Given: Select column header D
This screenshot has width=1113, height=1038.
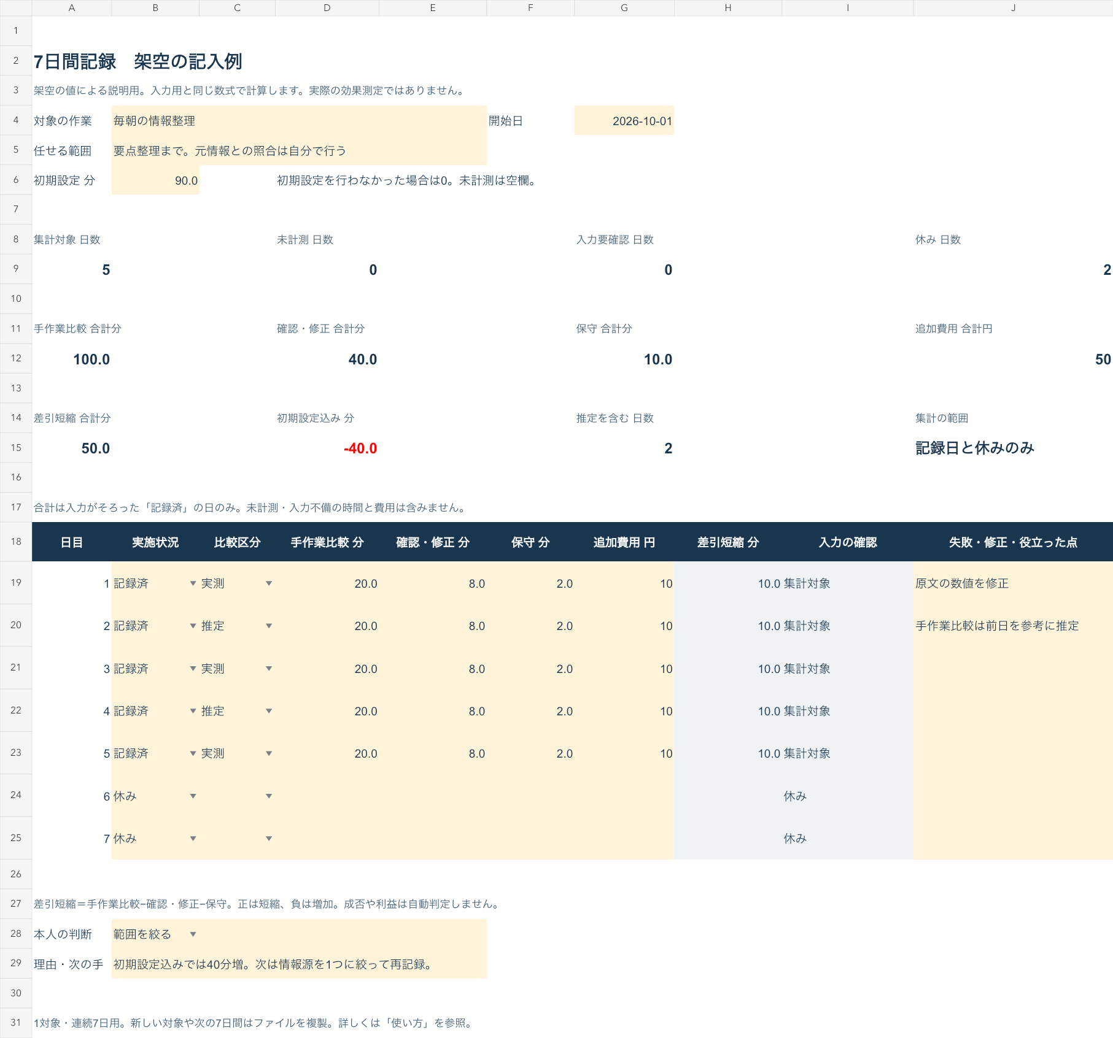Looking at the screenshot, I should click(327, 8).
